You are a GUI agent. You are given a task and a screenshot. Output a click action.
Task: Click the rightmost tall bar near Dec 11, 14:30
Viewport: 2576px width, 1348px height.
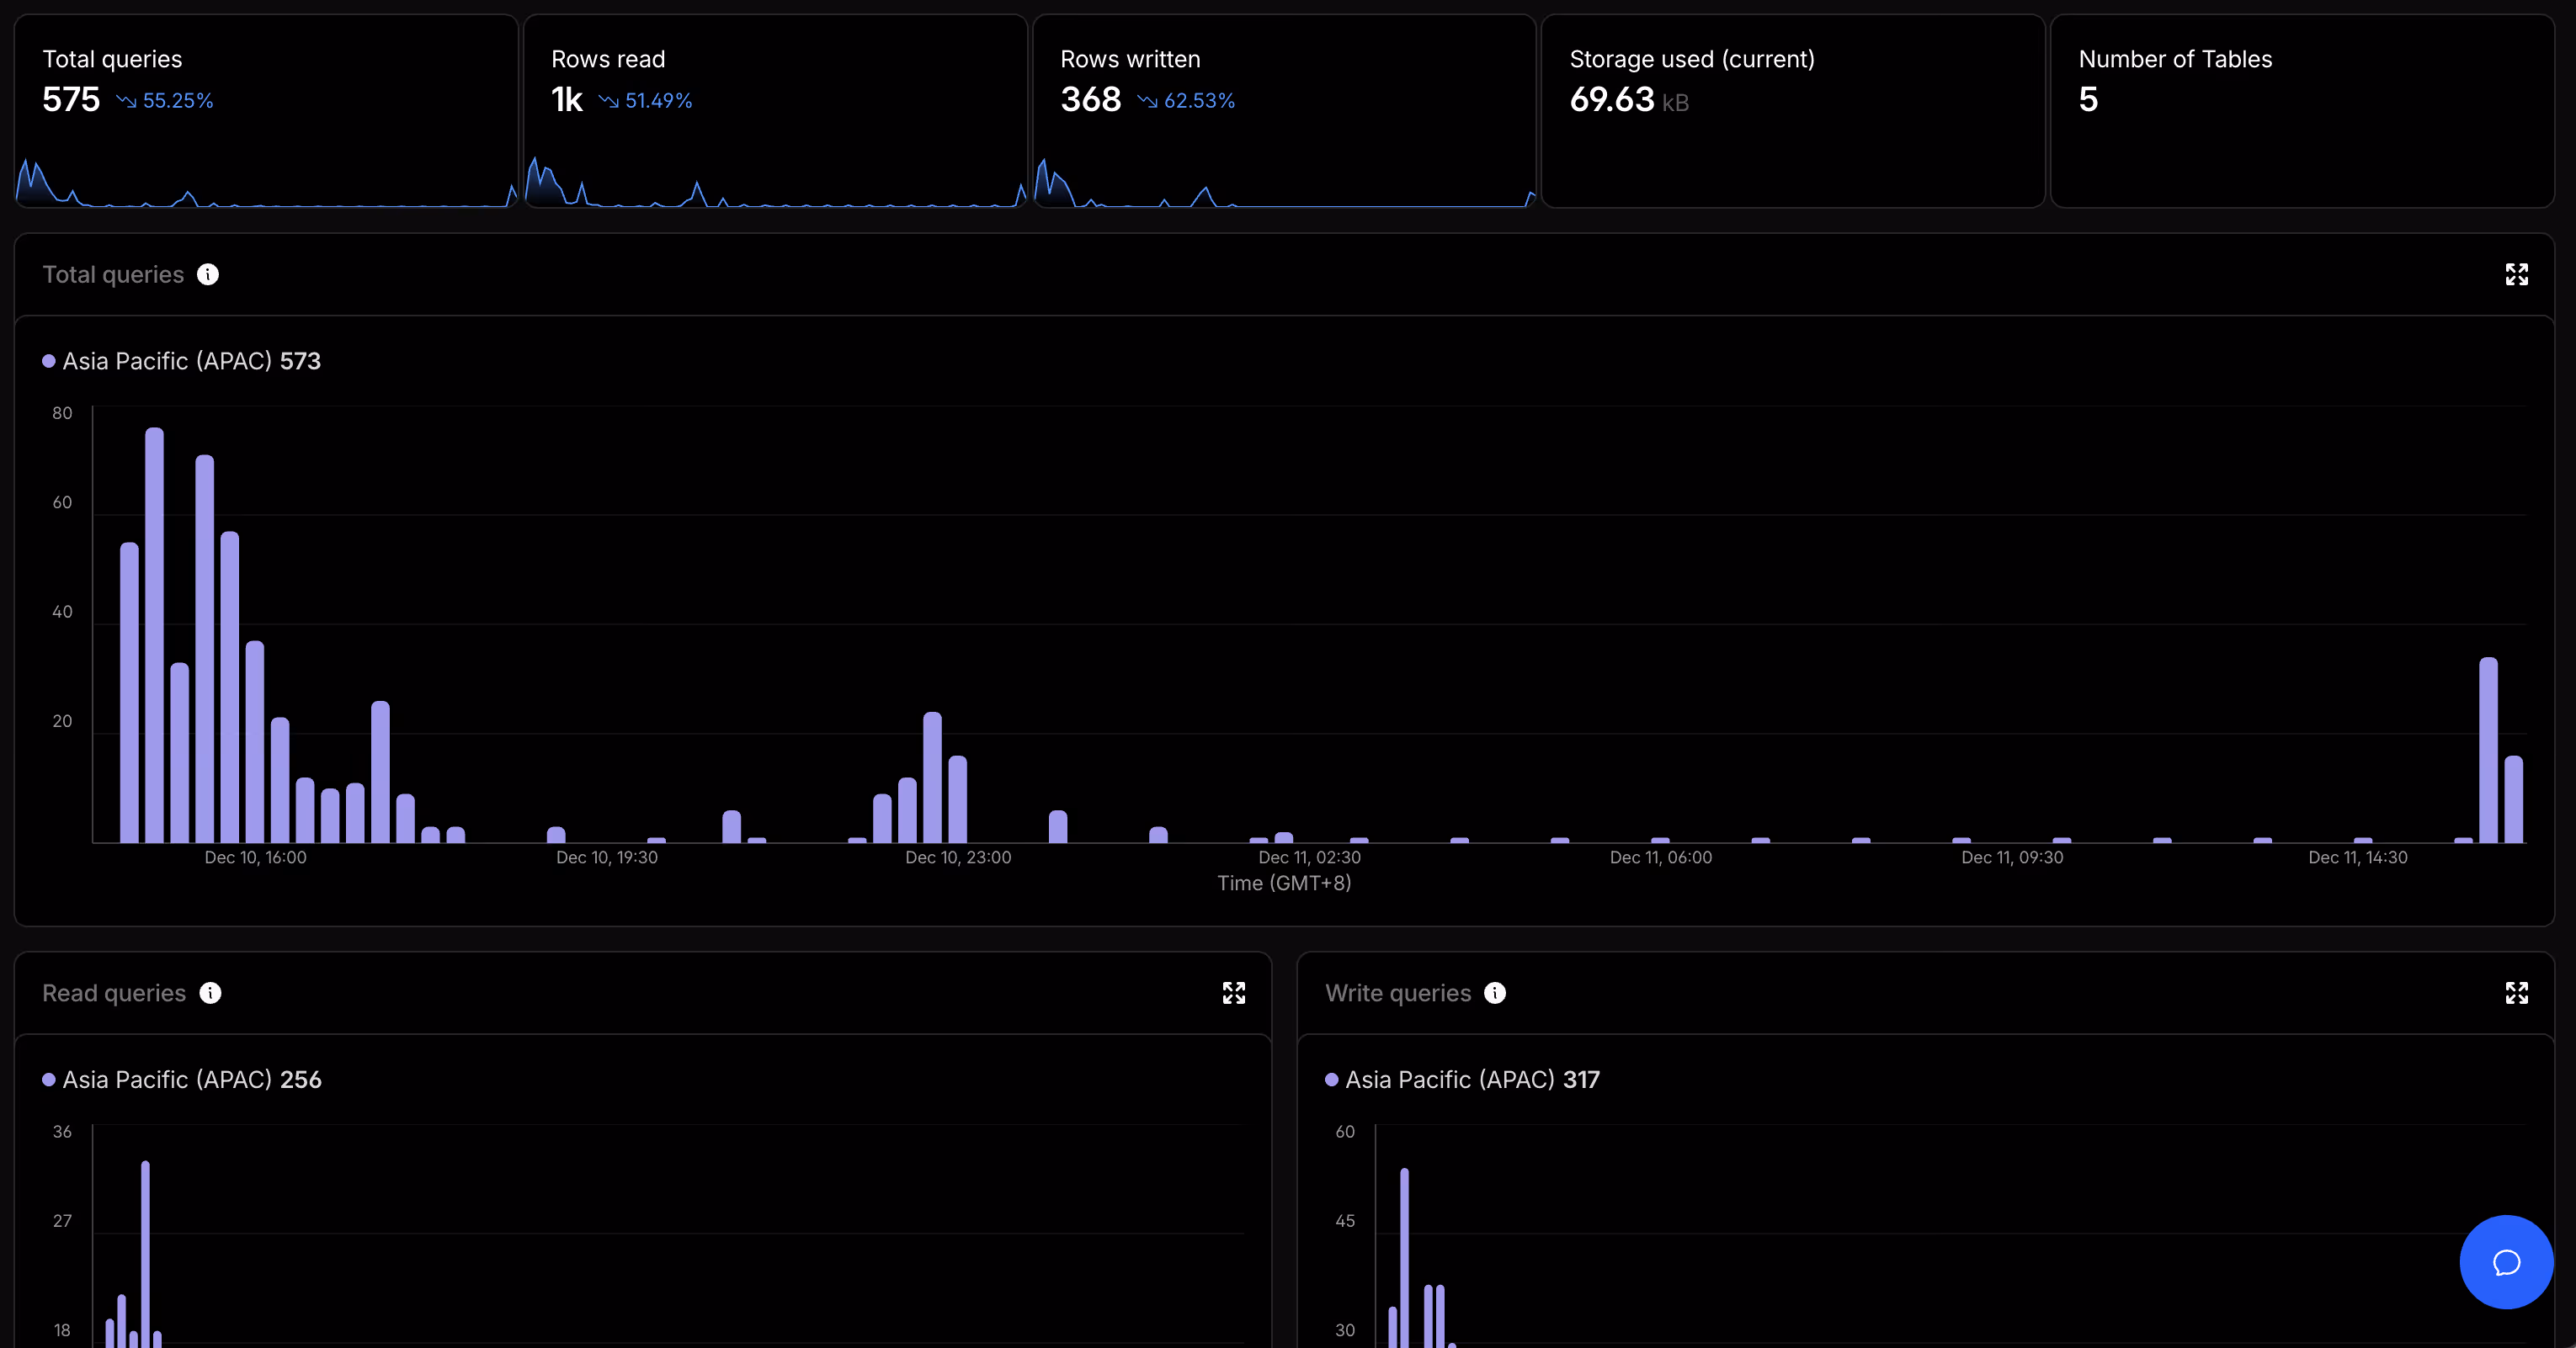[2488, 750]
